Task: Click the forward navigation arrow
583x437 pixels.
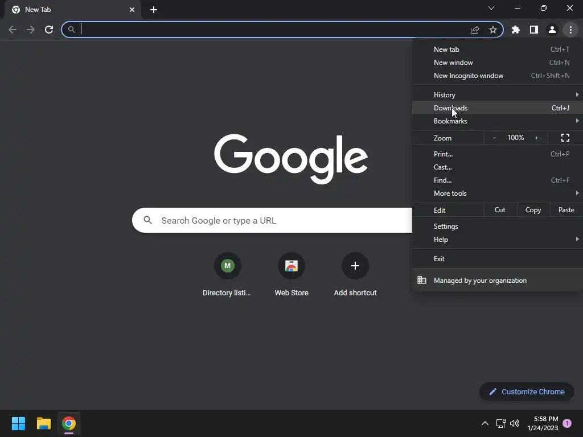Action: tap(31, 30)
